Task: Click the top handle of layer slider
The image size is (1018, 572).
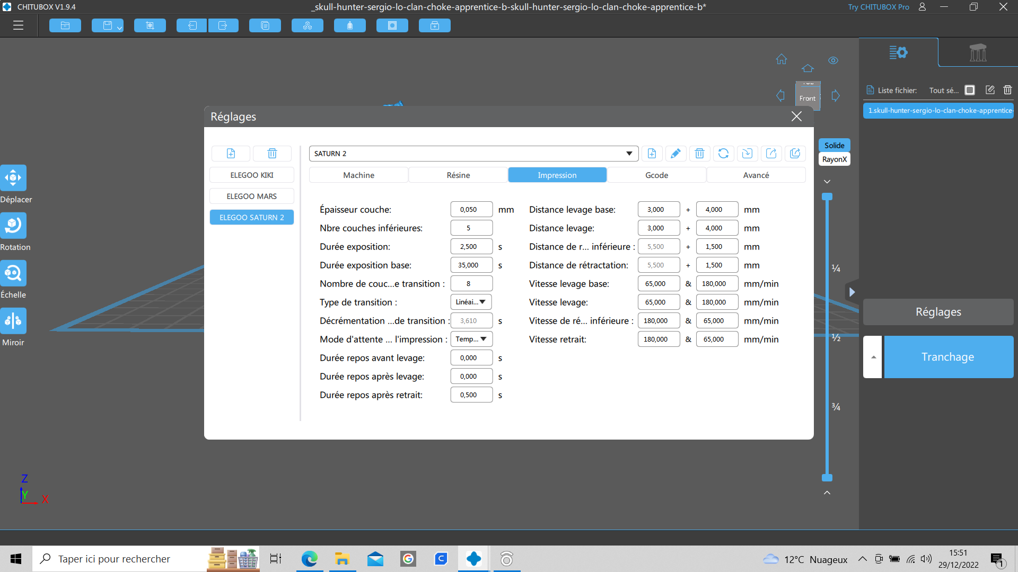Action: (827, 197)
